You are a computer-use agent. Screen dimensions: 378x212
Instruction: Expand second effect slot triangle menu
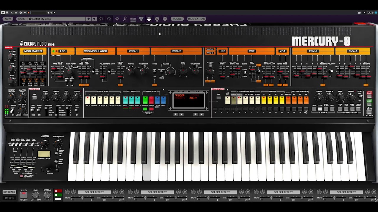[185, 192]
